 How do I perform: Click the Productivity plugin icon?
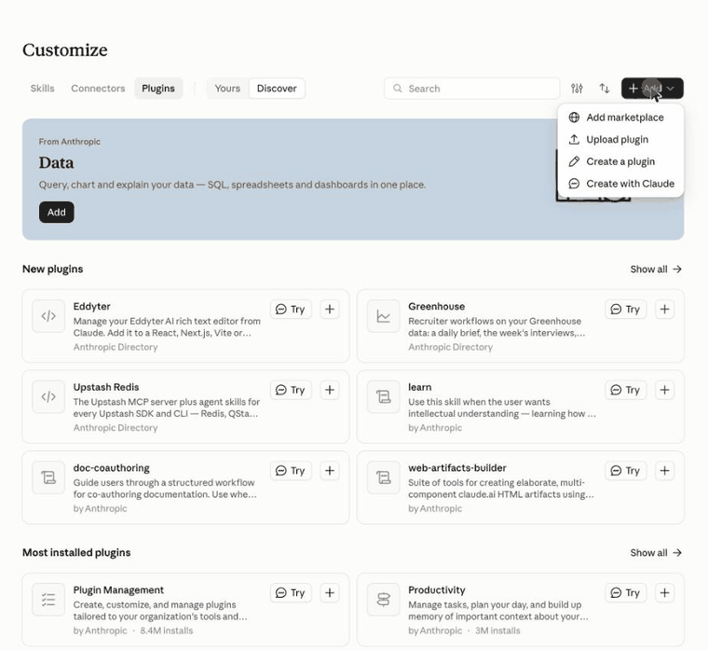384,600
